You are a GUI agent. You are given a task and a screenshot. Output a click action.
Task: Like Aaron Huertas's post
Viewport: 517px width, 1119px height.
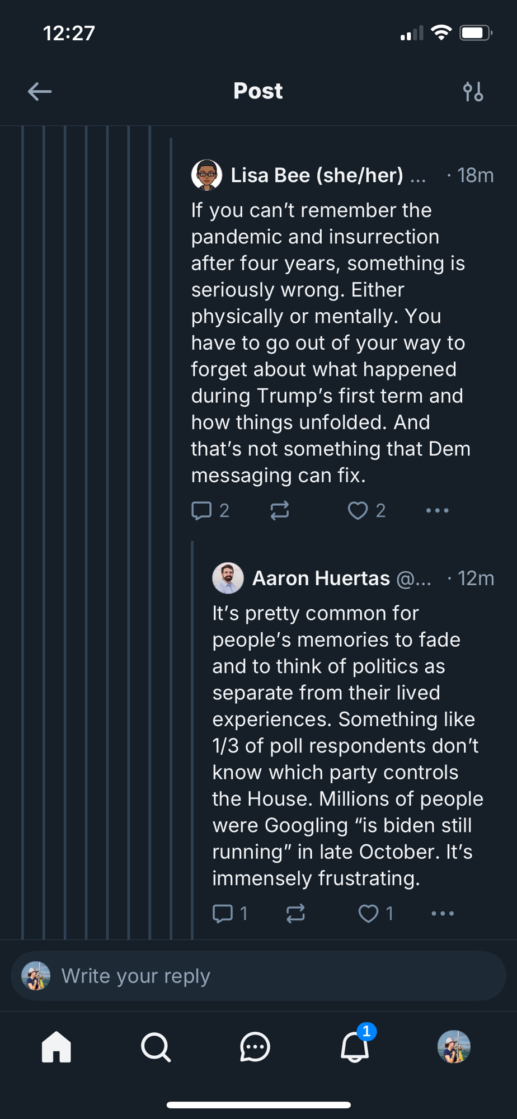pos(368,913)
